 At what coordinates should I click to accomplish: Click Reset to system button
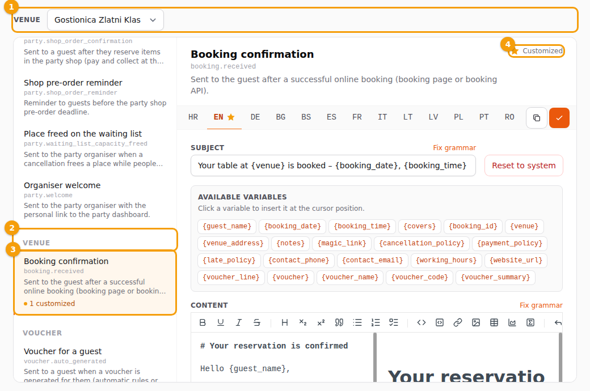[x=524, y=165]
